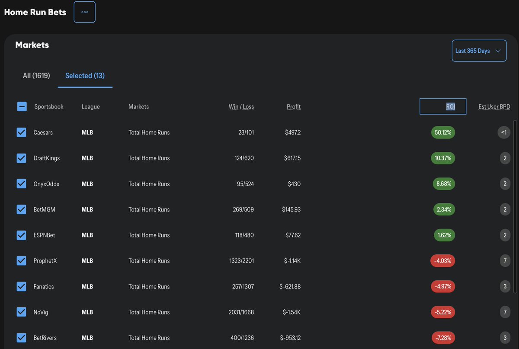
Task: Click the 8.68% ROI badge
Action: tap(444, 184)
